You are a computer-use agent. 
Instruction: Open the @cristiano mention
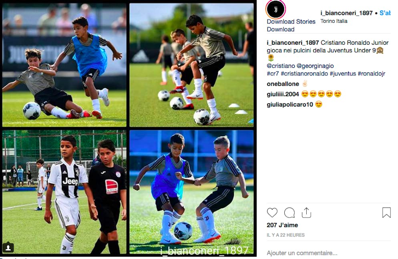(281, 66)
